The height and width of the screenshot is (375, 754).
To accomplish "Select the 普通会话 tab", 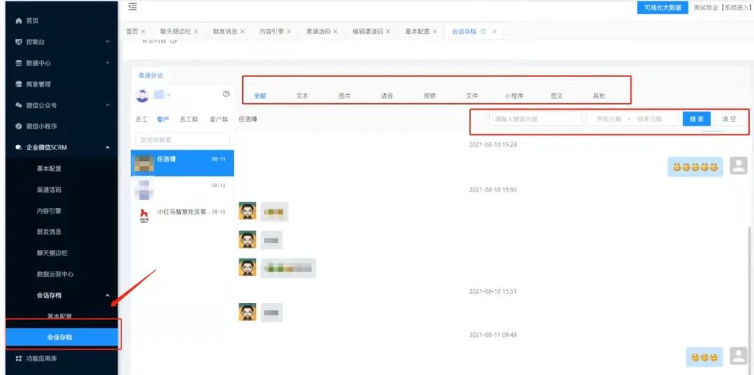I will point(151,75).
